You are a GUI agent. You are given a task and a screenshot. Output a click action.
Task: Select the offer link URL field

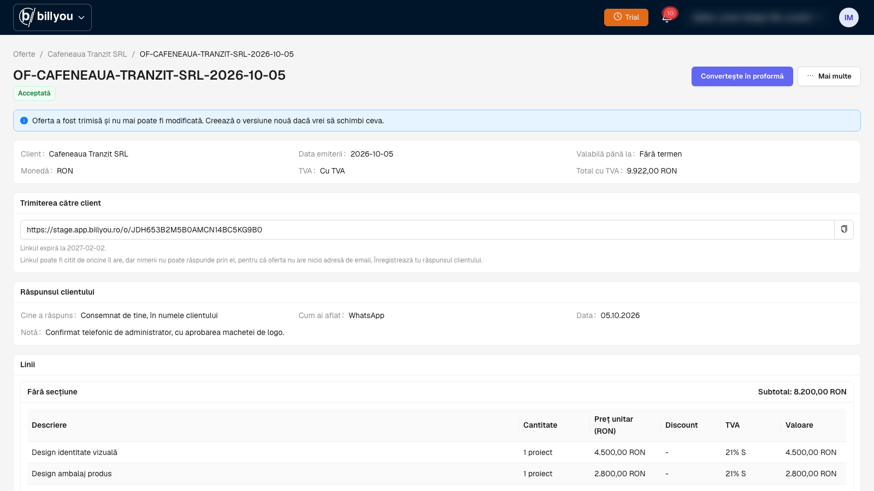(x=427, y=230)
